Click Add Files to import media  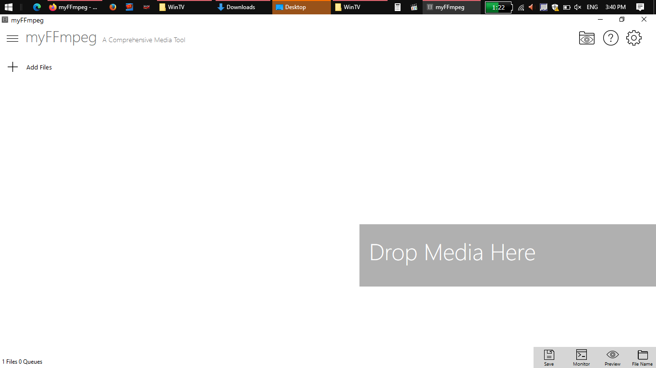point(30,67)
